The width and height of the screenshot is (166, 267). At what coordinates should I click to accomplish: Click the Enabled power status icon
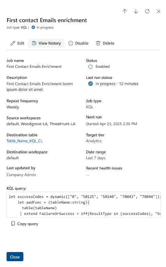pyautogui.click(x=90, y=67)
